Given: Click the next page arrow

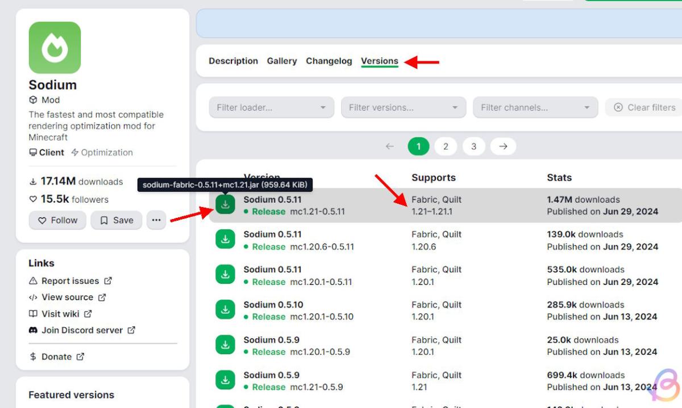Looking at the screenshot, I should point(503,146).
